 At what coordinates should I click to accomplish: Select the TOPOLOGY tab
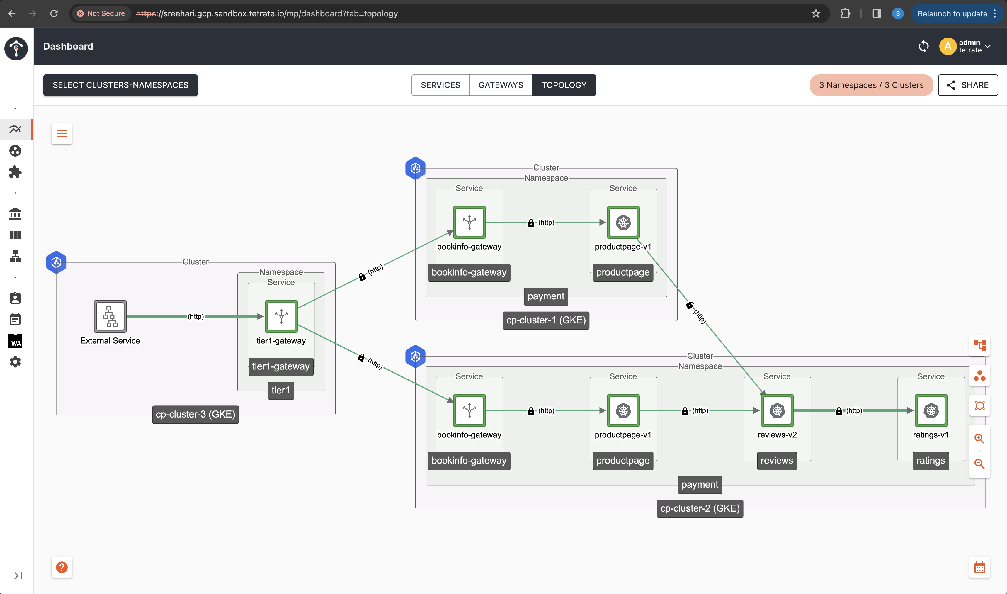click(x=564, y=85)
